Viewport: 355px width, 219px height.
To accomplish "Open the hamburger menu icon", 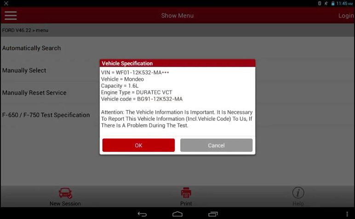I will (x=11, y=15).
